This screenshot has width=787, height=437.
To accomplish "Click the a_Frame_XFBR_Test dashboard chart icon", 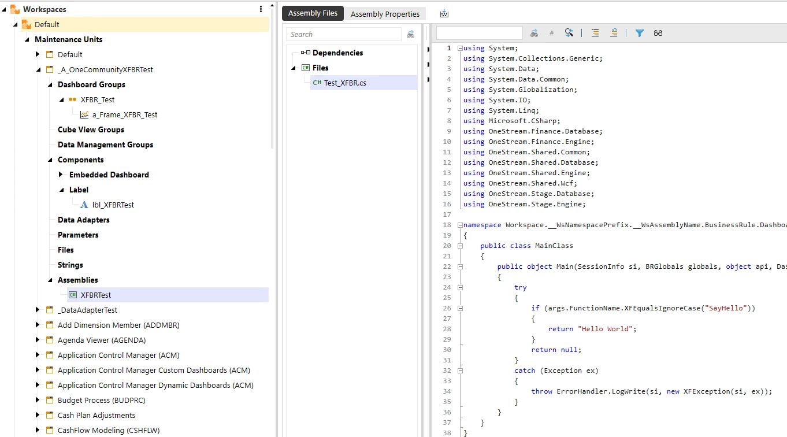I will (x=84, y=114).
